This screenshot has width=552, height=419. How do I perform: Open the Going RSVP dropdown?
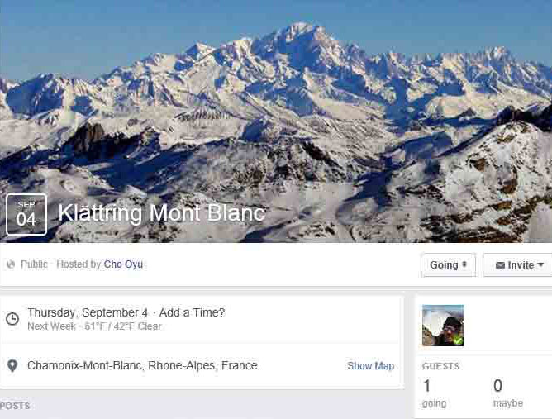448,264
